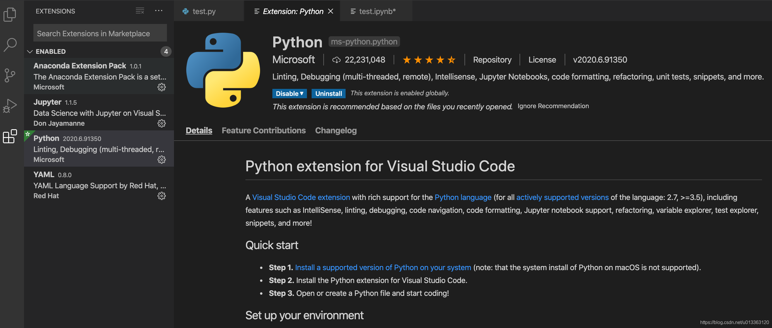772x328 pixels.
Task: Click the five-star rating of Python extension
Action: click(x=429, y=60)
